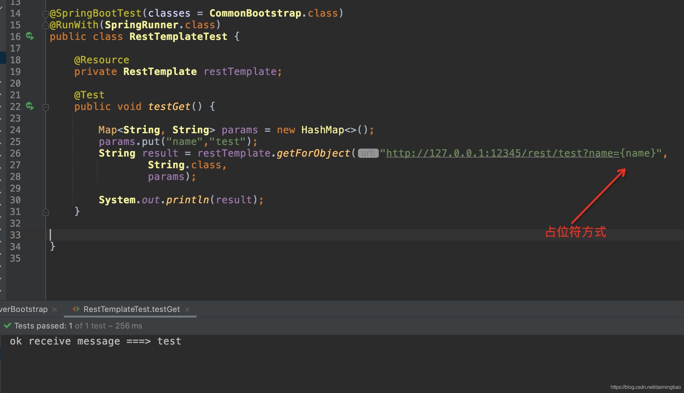Click line number 33 in gutter
Screen dimensions: 684x393
[15, 235]
